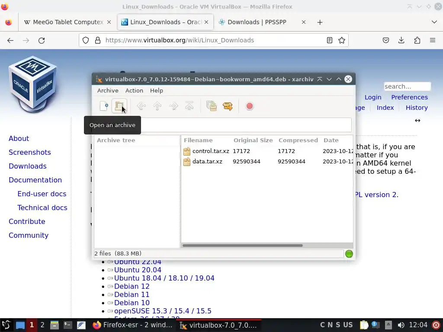Open the openSUSE 15.3 / 15.4 / 15.5 link
This screenshot has height=332, width=443.
click(163, 311)
